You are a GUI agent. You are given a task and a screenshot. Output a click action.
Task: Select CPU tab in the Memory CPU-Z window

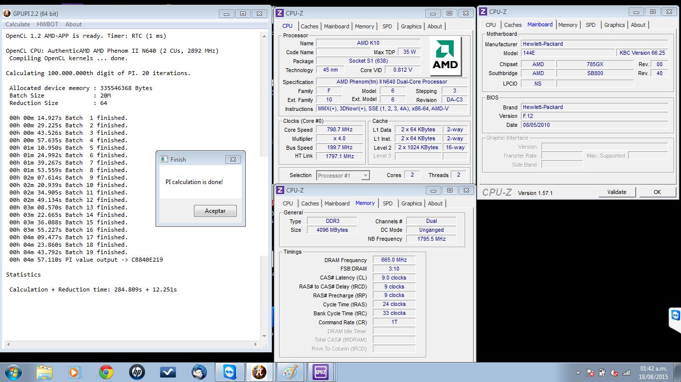288,203
